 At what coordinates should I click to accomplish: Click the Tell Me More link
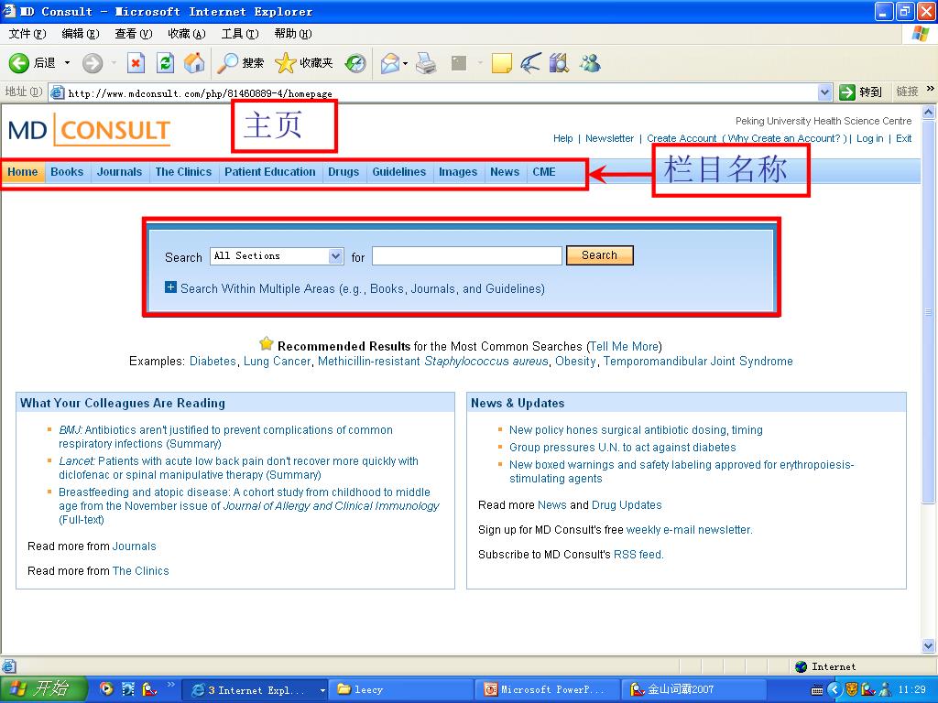pos(624,346)
